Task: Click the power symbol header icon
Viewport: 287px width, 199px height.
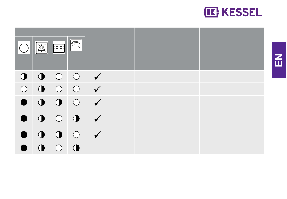Action: point(24,48)
